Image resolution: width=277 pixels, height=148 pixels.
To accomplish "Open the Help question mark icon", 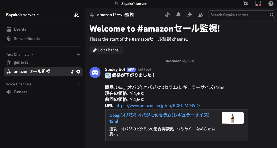I will [271, 4].
